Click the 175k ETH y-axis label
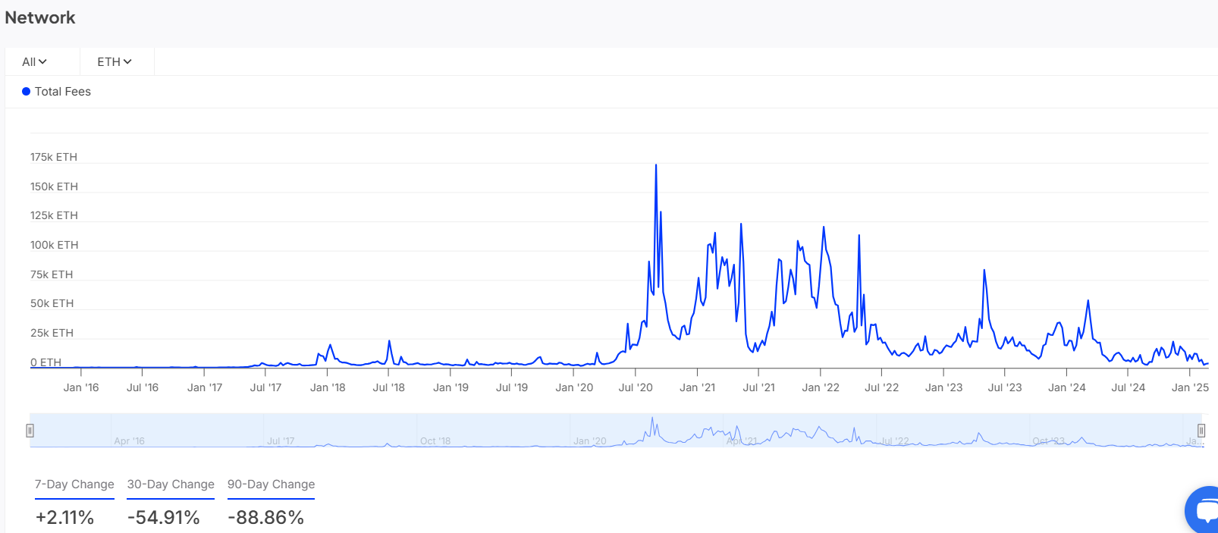Image resolution: width=1218 pixels, height=533 pixels. point(54,158)
